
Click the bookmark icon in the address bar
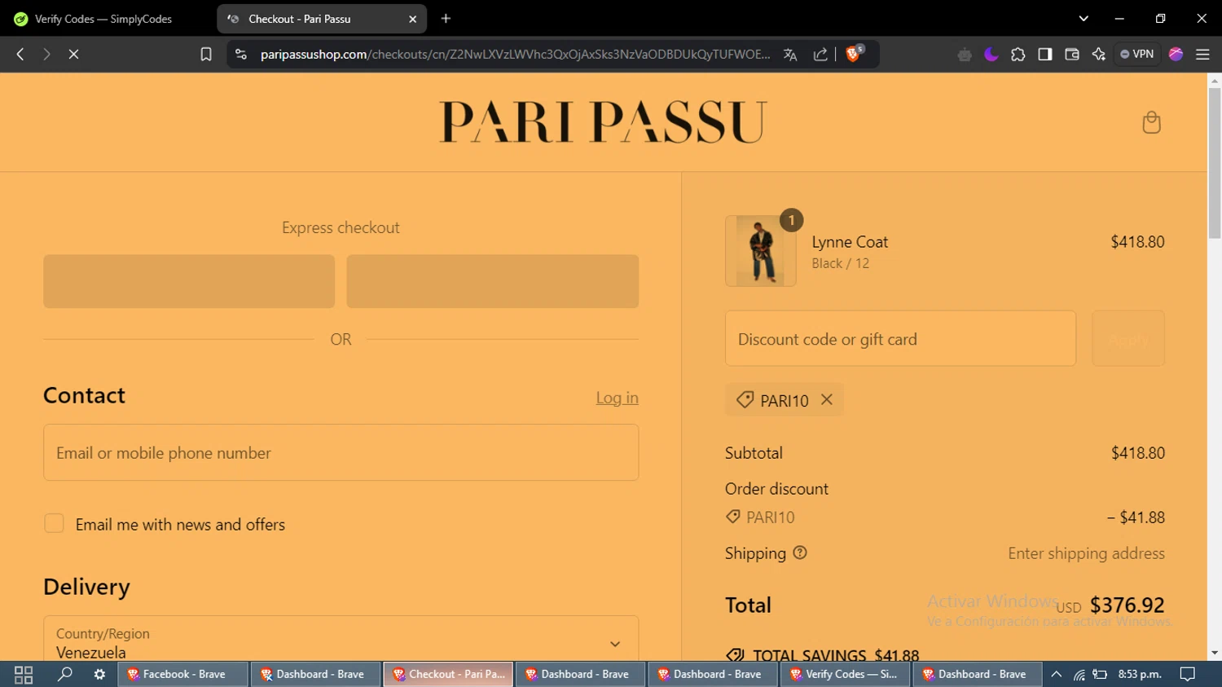206,54
